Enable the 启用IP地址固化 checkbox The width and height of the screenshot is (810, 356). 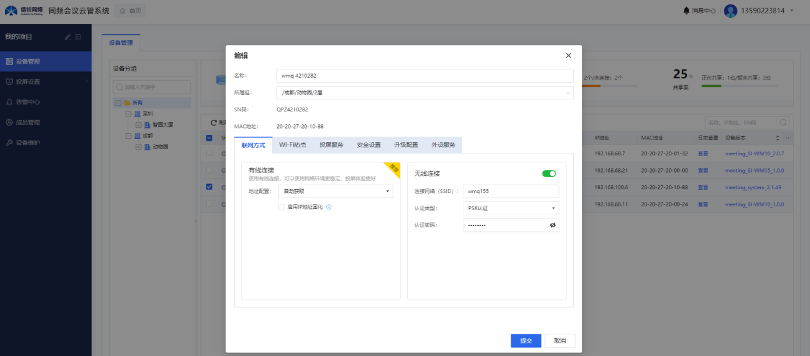281,207
